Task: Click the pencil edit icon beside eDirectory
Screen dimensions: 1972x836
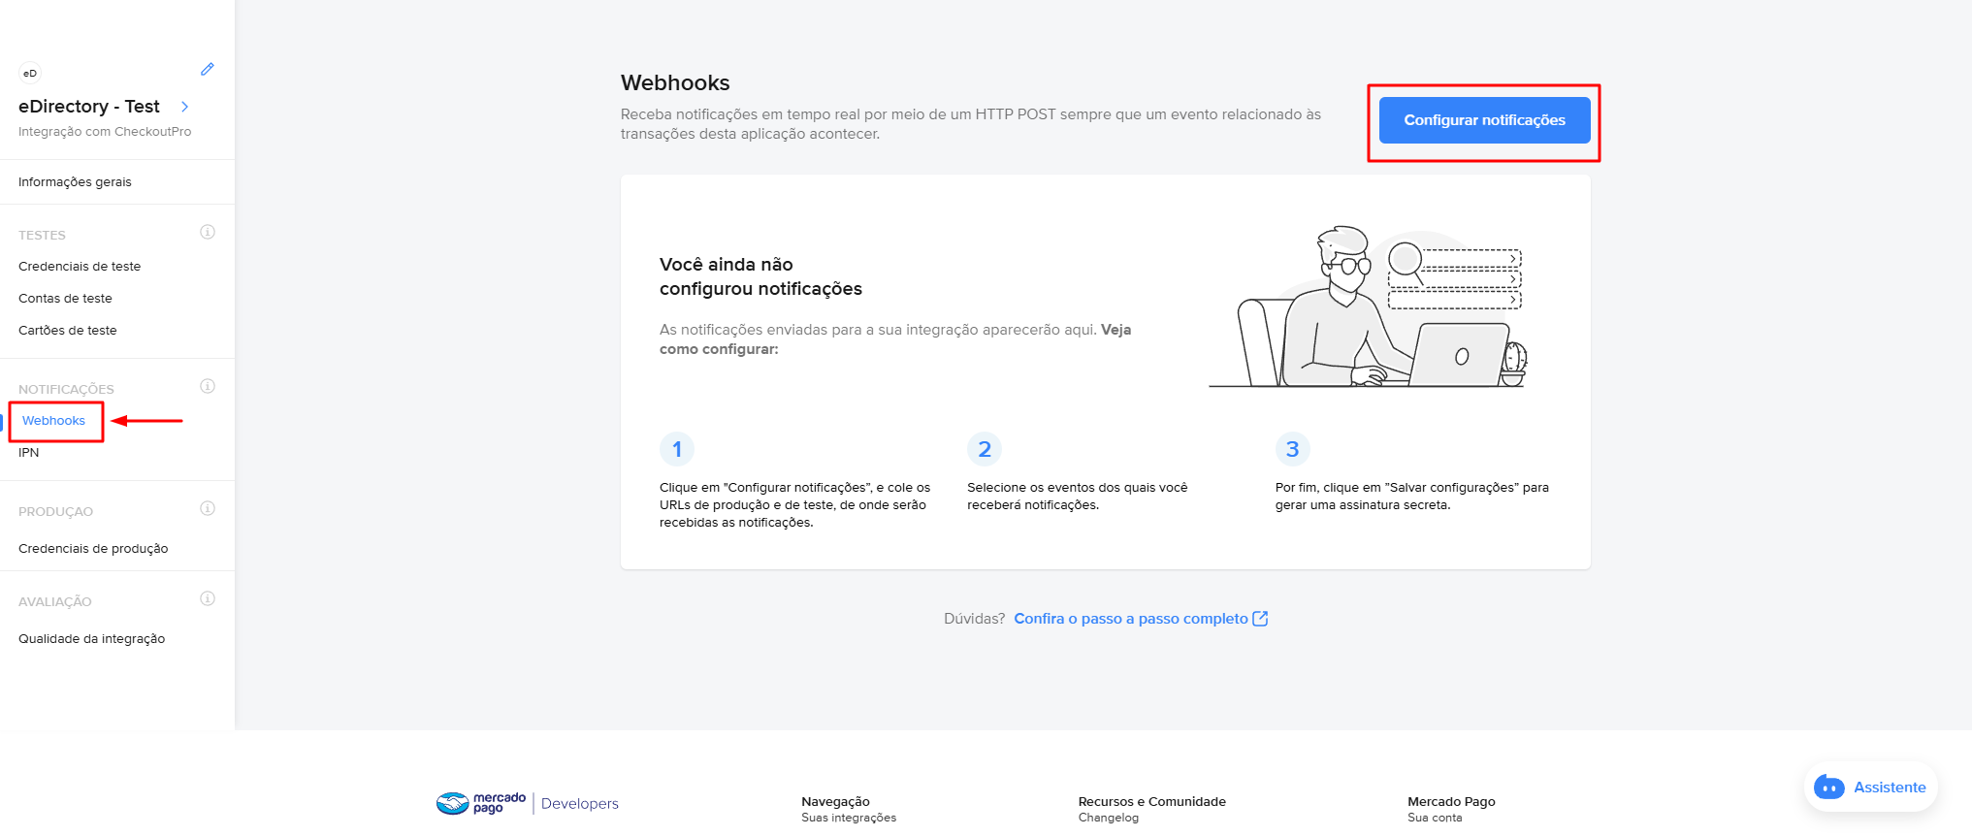Action: (x=208, y=69)
